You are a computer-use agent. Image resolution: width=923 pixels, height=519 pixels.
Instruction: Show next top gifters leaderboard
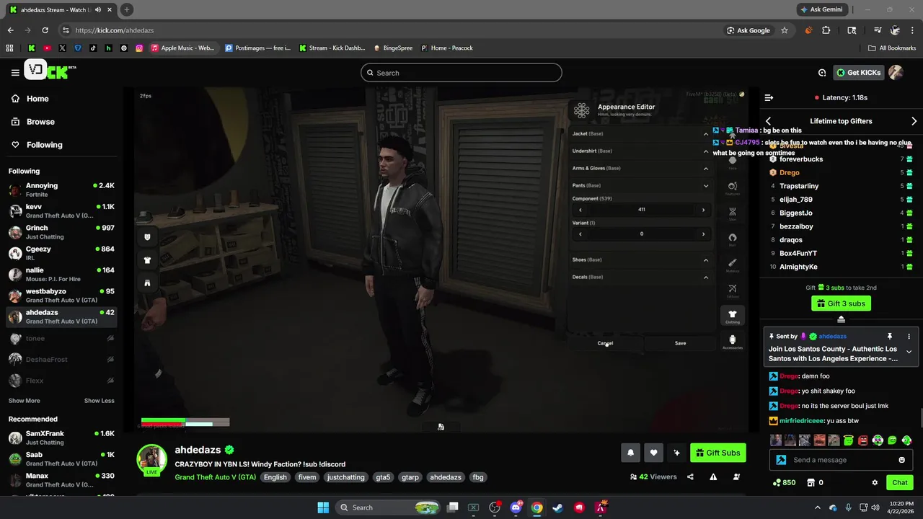(x=914, y=121)
